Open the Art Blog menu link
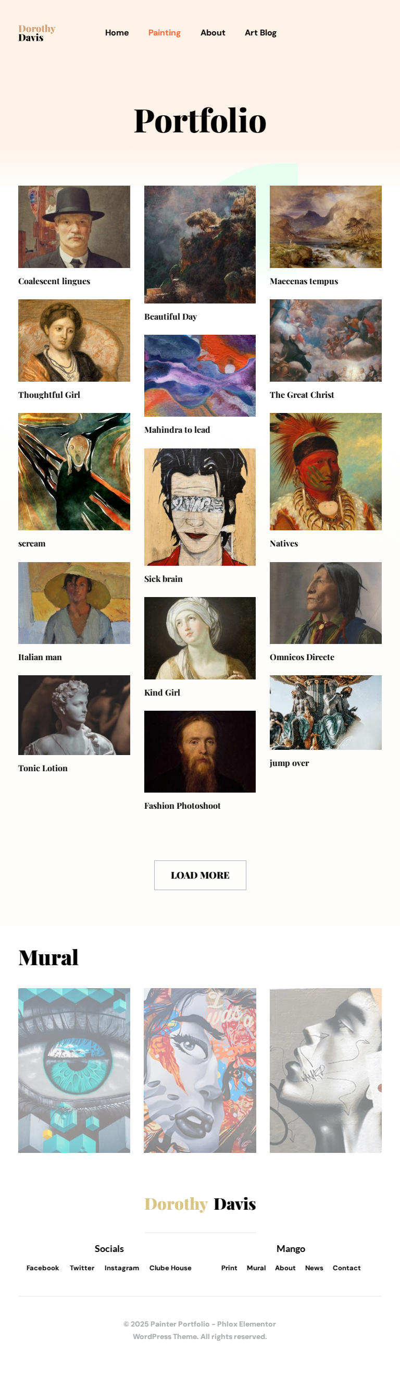This screenshot has height=1374, width=400. (x=260, y=33)
